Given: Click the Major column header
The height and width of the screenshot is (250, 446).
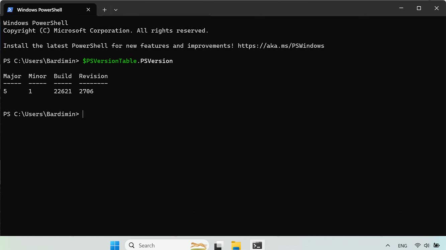Looking at the screenshot, I should tap(12, 76).
